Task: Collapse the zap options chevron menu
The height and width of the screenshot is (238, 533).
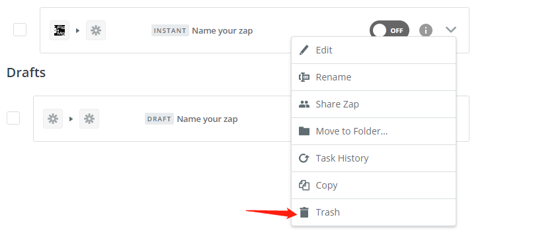Action: [451, 30]
